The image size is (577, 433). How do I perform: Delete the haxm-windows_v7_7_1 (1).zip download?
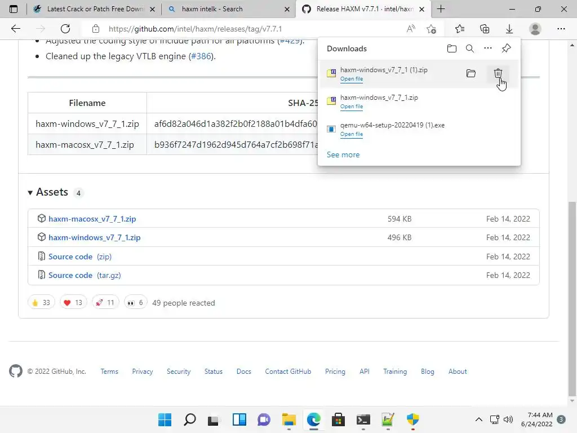[498, 73]
